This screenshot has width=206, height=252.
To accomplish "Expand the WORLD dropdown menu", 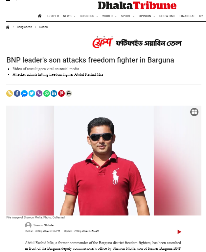I will pyautogui.click(x=109, y=16).
